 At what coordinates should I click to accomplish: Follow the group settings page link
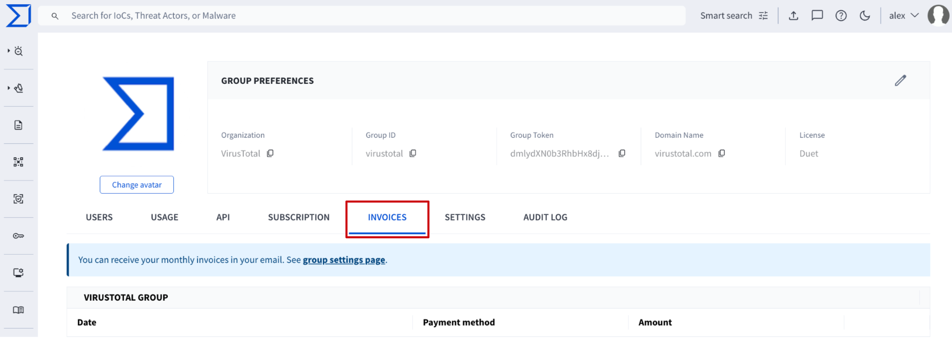click(344, 260)
